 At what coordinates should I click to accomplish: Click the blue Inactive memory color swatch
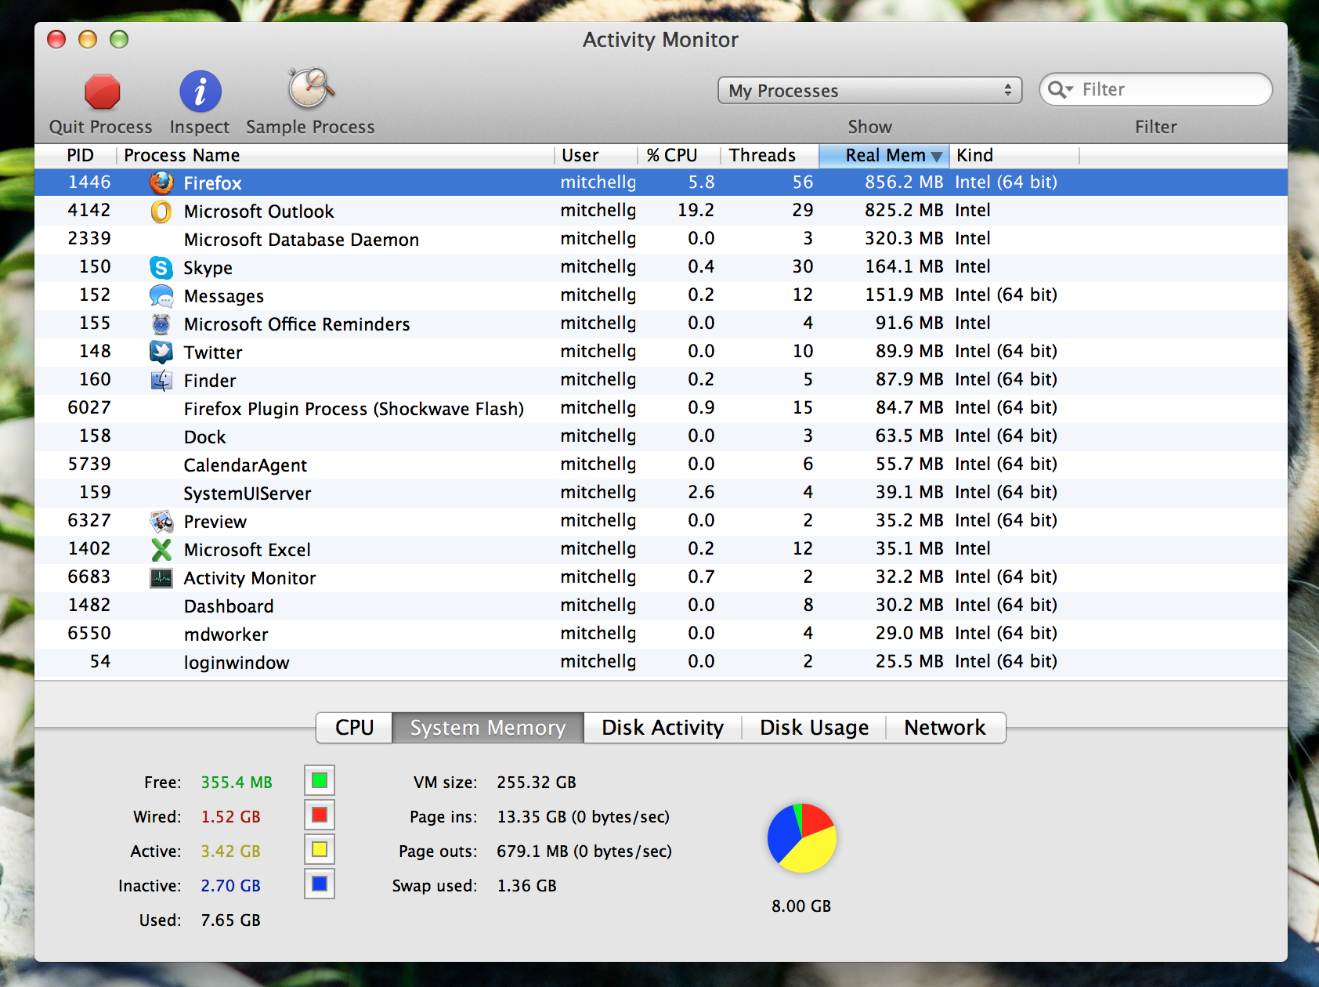(x=320, y=884)
